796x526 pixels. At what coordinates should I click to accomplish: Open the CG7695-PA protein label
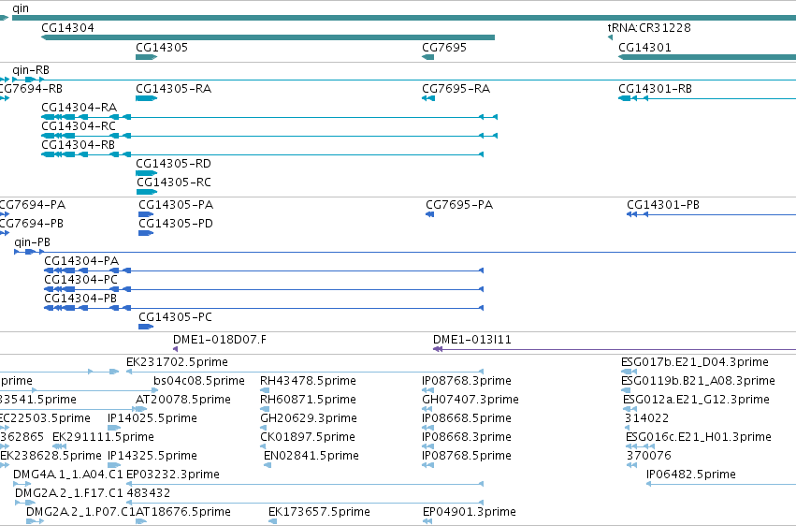(459, 205)
